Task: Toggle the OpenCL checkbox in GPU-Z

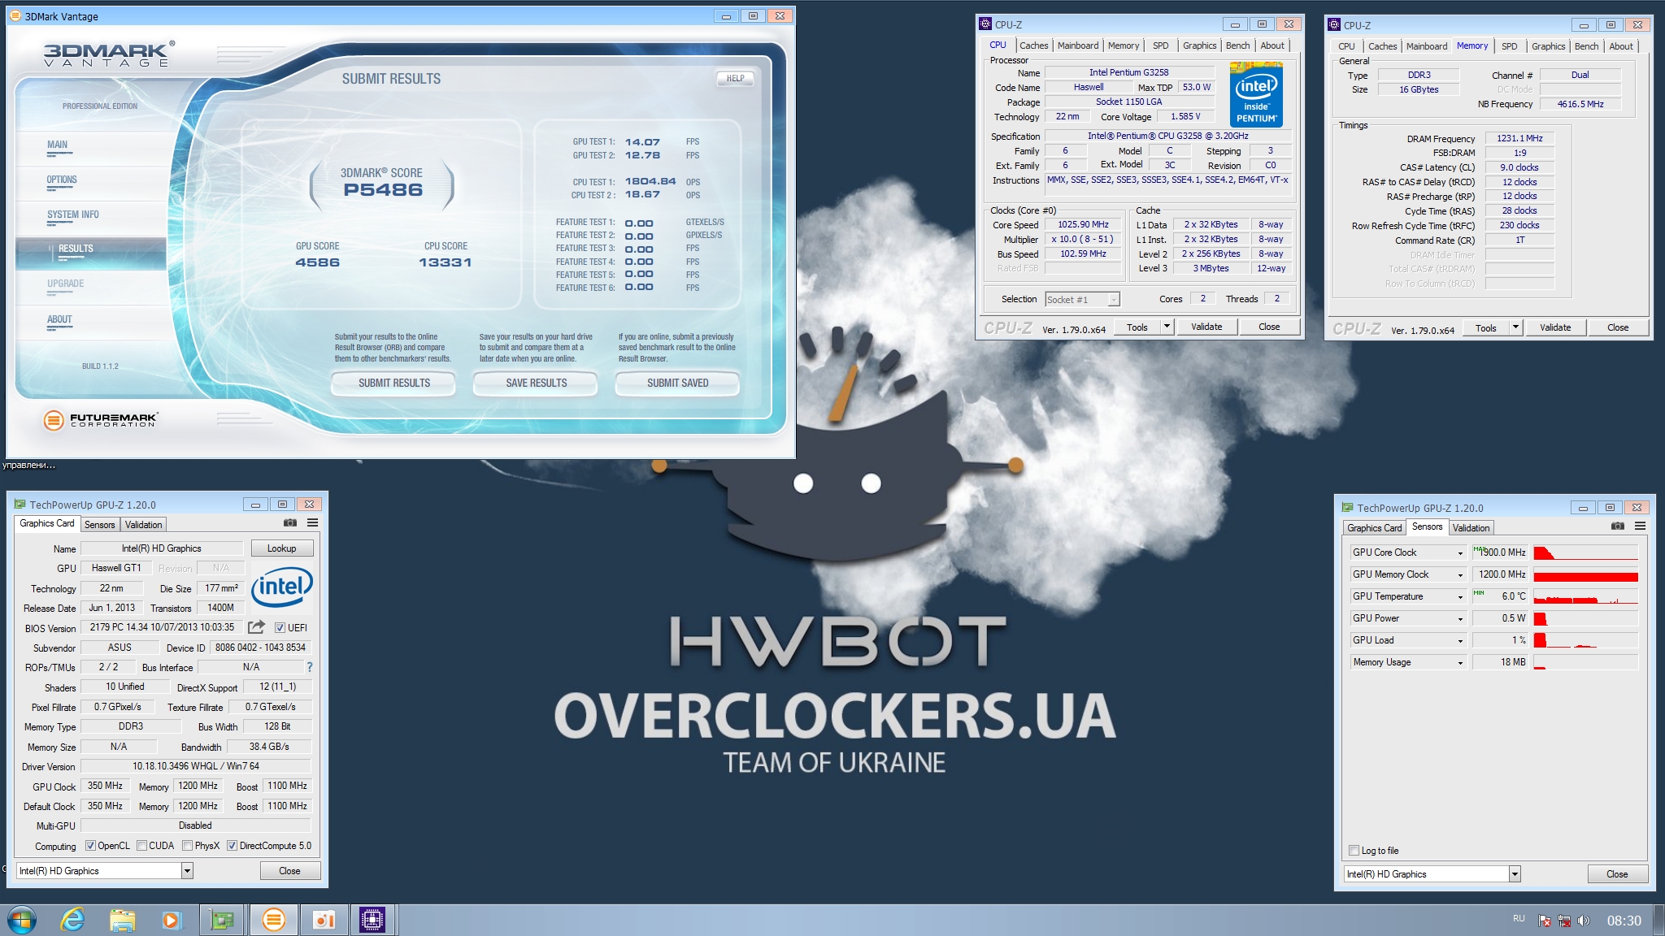Action: [90, 846]
